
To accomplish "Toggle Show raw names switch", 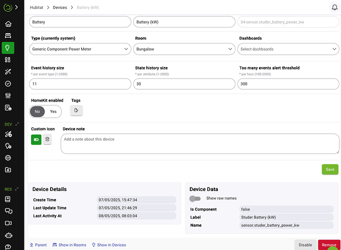I will click(195, 198).
